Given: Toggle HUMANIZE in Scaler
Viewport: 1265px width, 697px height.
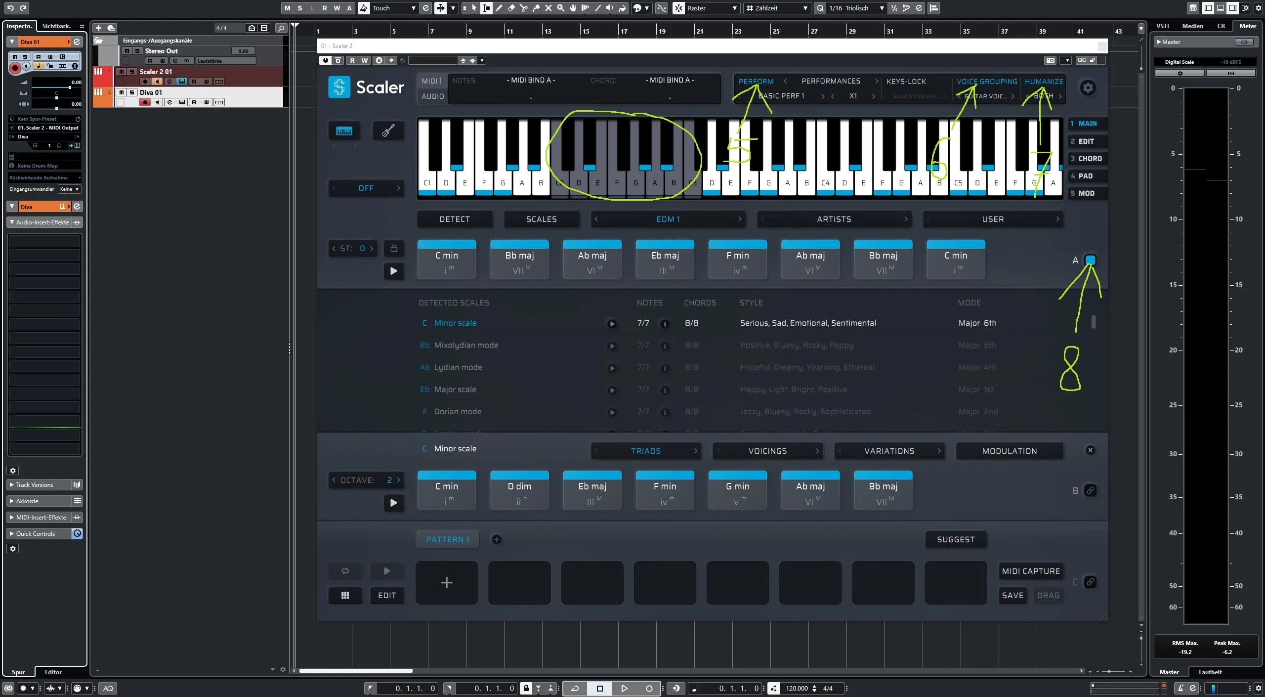Looking at the screenshot, I should [1044, 82].
